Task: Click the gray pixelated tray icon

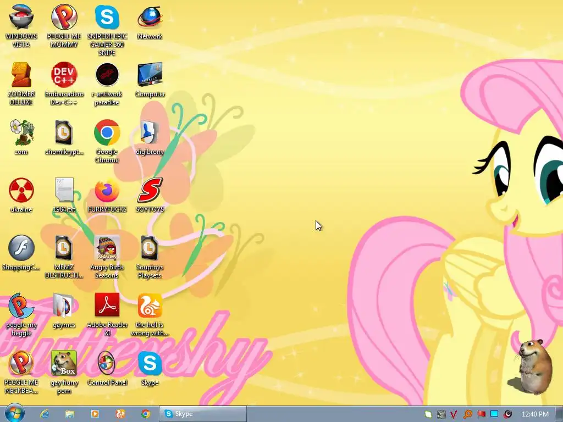Action: tap(441, 414)
